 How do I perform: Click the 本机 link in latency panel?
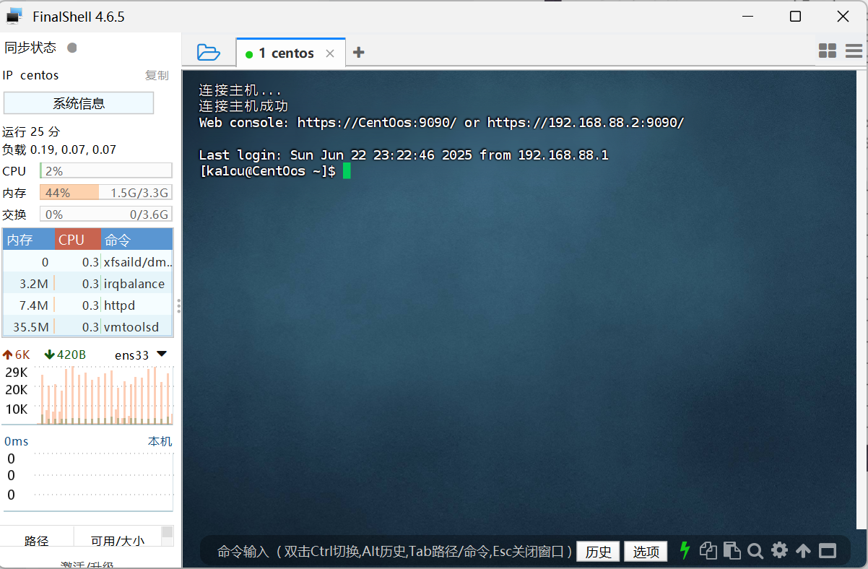click(x=160, y=441)
